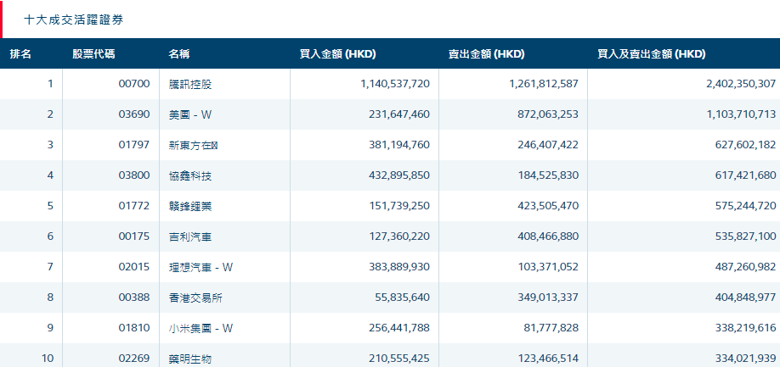Click total amount 2,402,350,307
This screenshot has width=780, height=367.
point(741,84)
